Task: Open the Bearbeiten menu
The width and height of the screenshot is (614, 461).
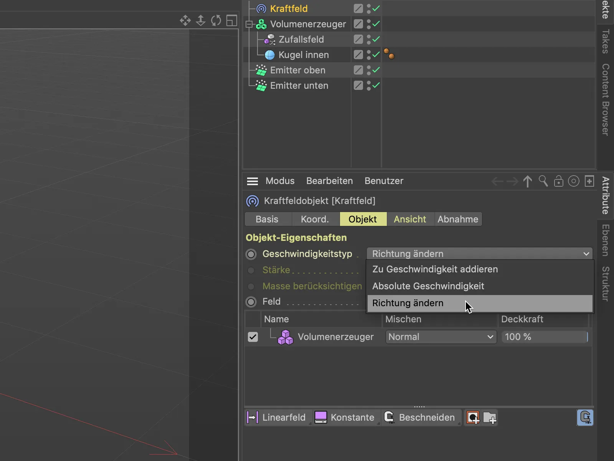Action: [329, 181]
